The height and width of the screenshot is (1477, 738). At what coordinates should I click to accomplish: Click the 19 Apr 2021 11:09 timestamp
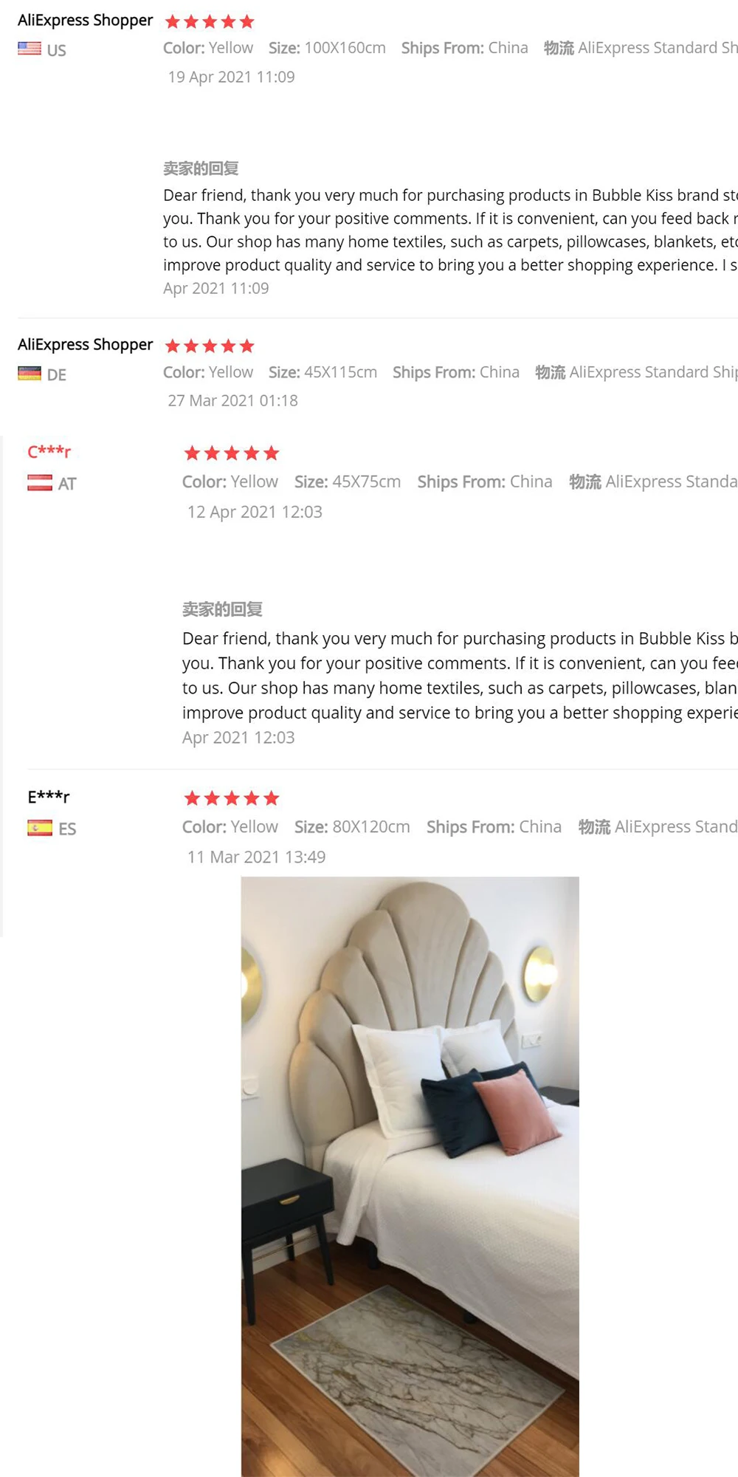click(231, 77)
